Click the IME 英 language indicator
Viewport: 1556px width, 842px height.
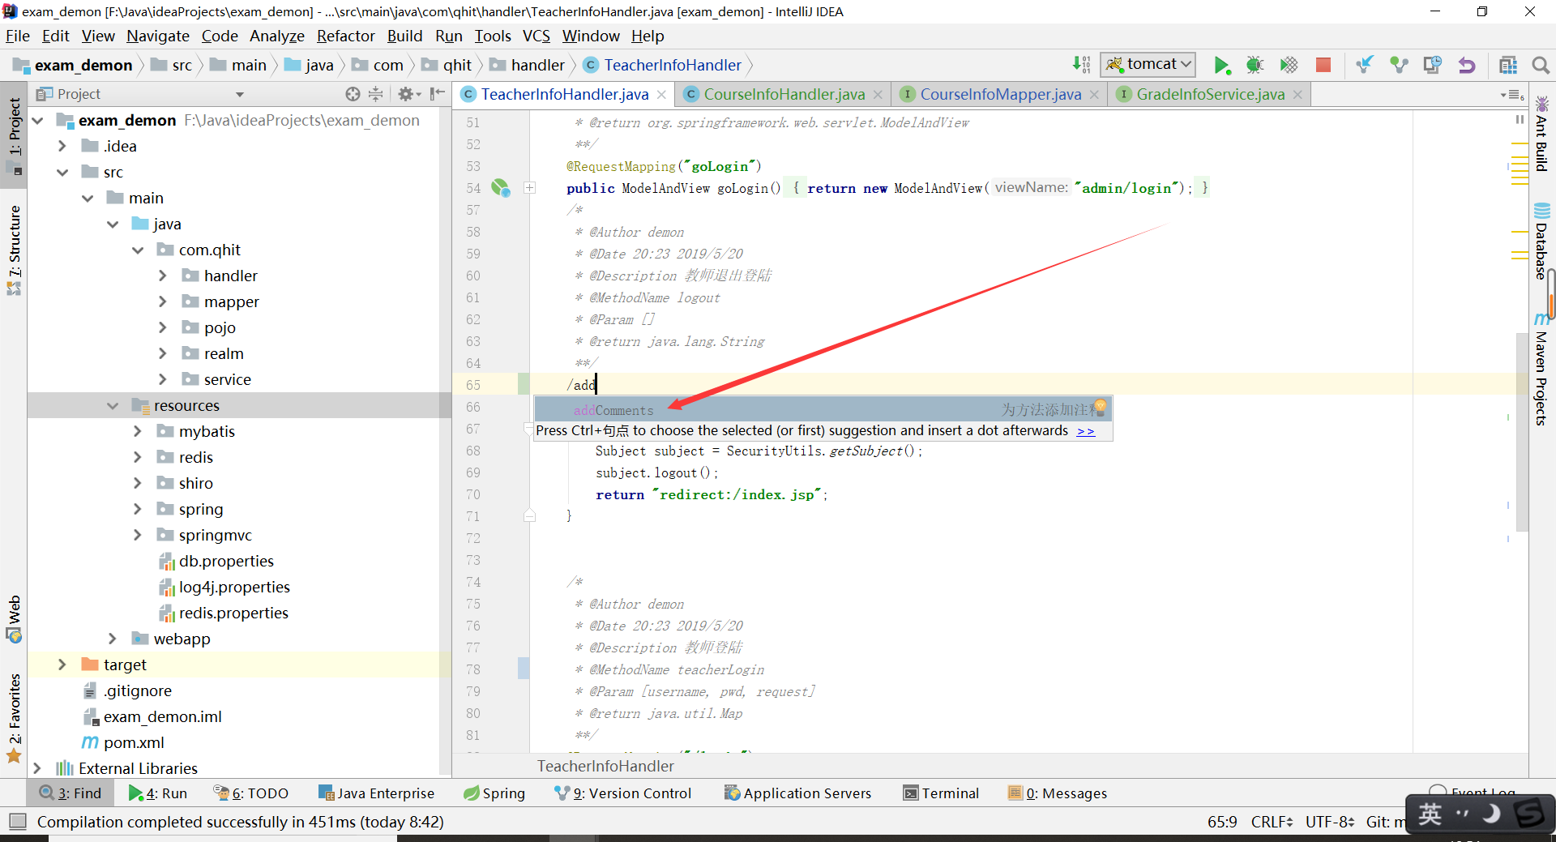tap(1430, 814)
